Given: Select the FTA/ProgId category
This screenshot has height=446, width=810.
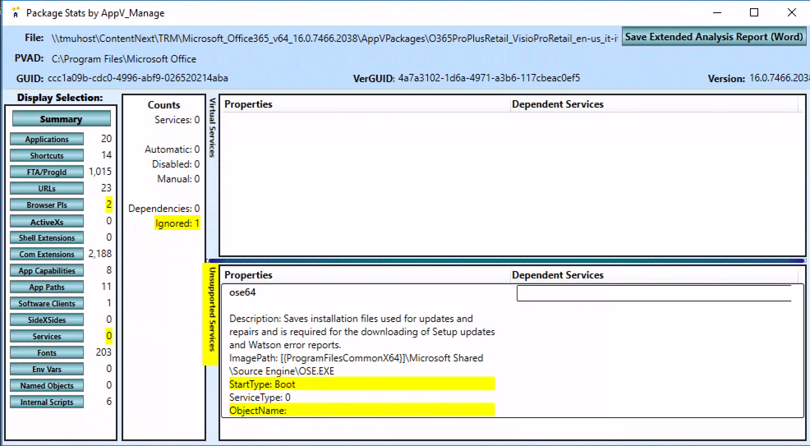Looking at the screenshot, I should tap(47, 172).
